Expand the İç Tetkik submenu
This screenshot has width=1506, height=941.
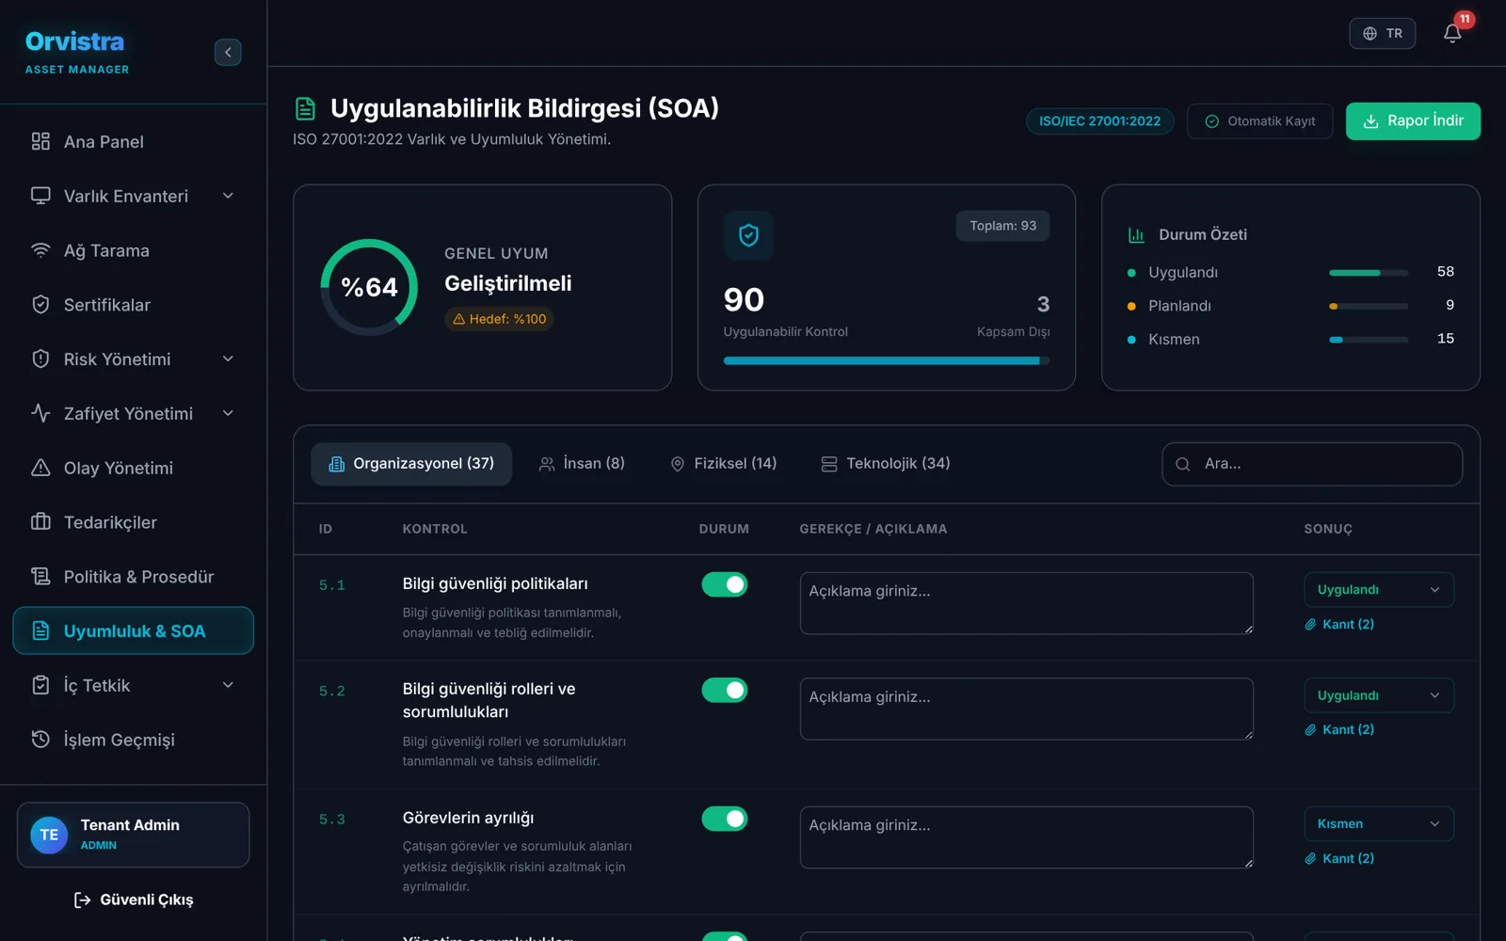point(228,685)
